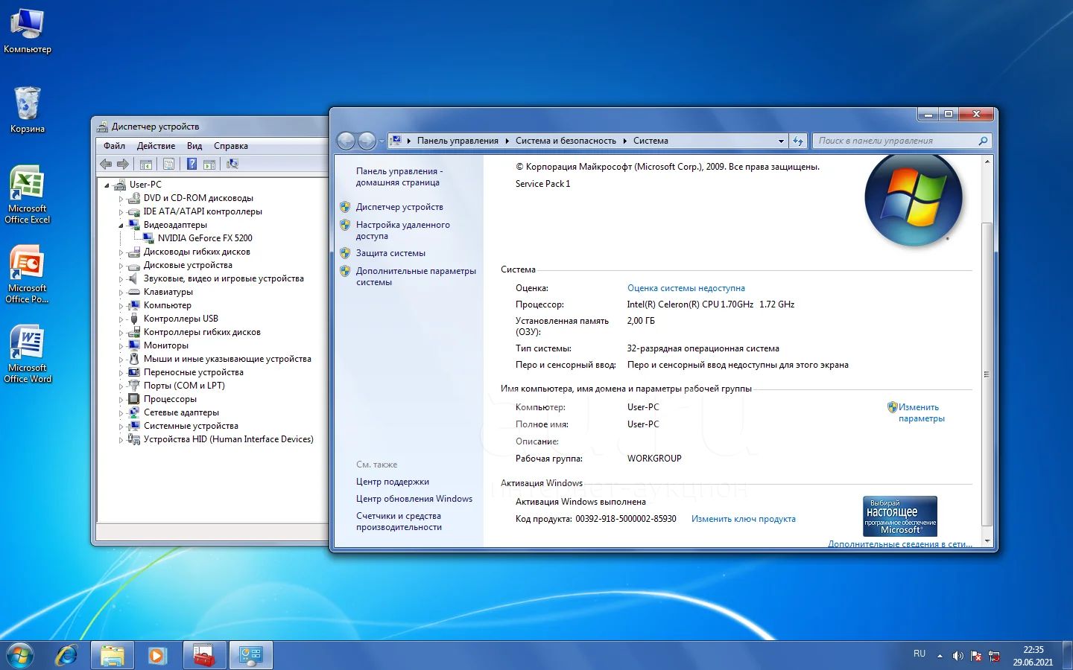Viewport: 1073px width, 670px height.
Task: Select NVIDIA GeForce FX 5200 device
Action: (x=205, y=238)
